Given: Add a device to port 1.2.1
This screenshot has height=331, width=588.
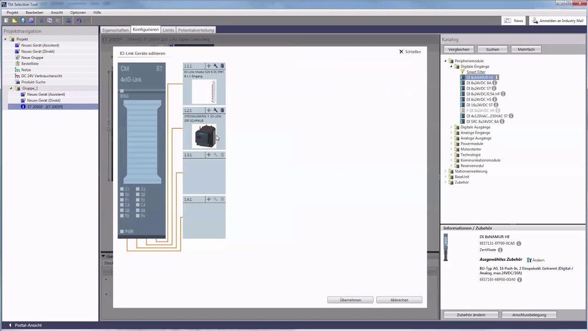Looking at the screenshot, I should (x=209, y=110).
